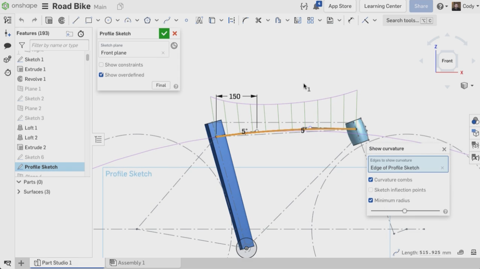Open the Comments speech bubble panel
Viewport: 480px width, 269px height.
(7, 46)
